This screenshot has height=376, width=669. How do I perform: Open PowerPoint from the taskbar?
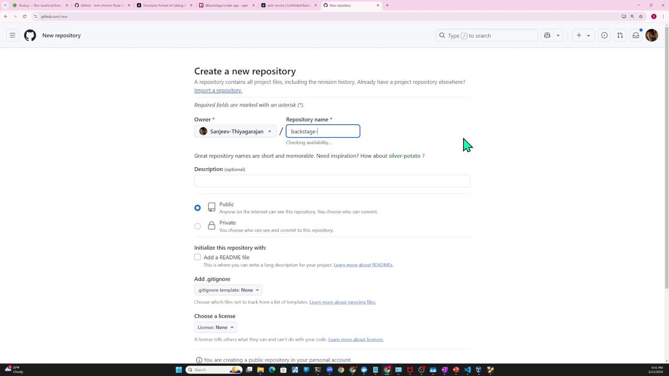click(456, 370)
